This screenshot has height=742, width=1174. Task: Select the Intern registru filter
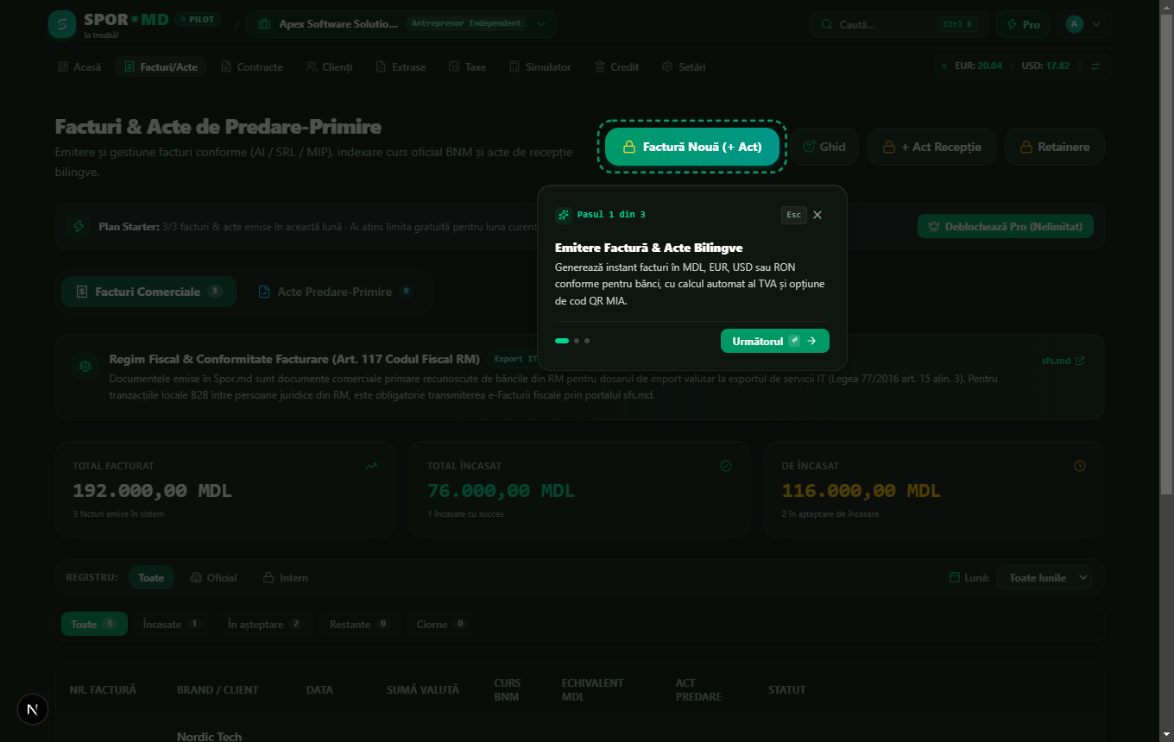286,577
